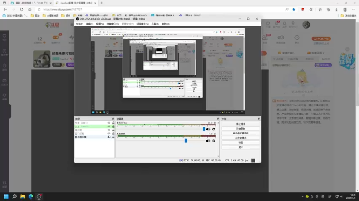Open OBS 工具(T) menu

(155, 24)
